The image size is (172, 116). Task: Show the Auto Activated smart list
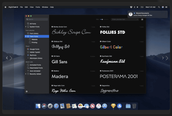[35, 71]
